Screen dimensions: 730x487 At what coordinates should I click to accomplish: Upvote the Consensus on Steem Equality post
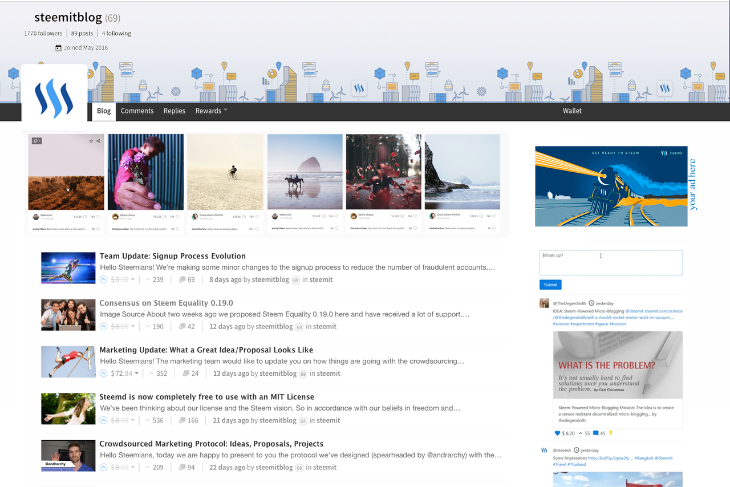103,327
